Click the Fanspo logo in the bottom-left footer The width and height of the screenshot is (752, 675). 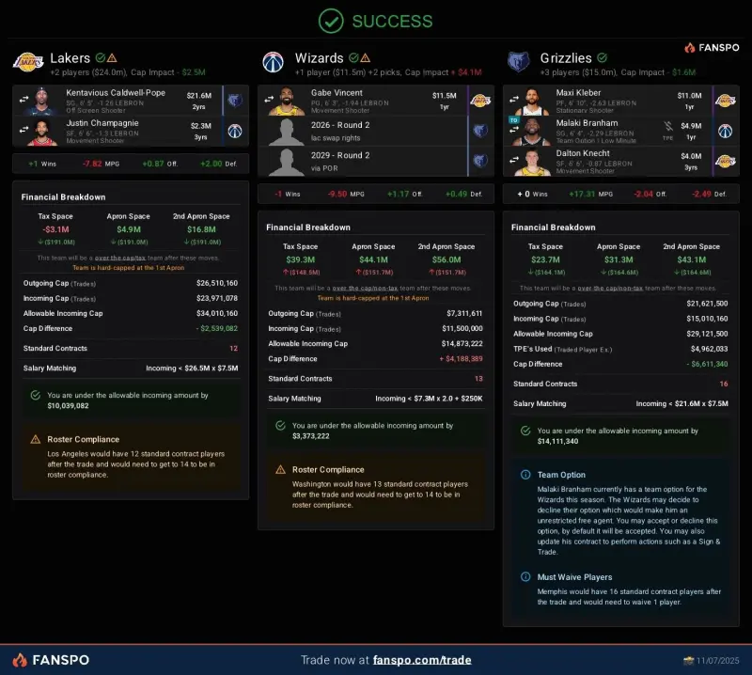pos(52,660)
